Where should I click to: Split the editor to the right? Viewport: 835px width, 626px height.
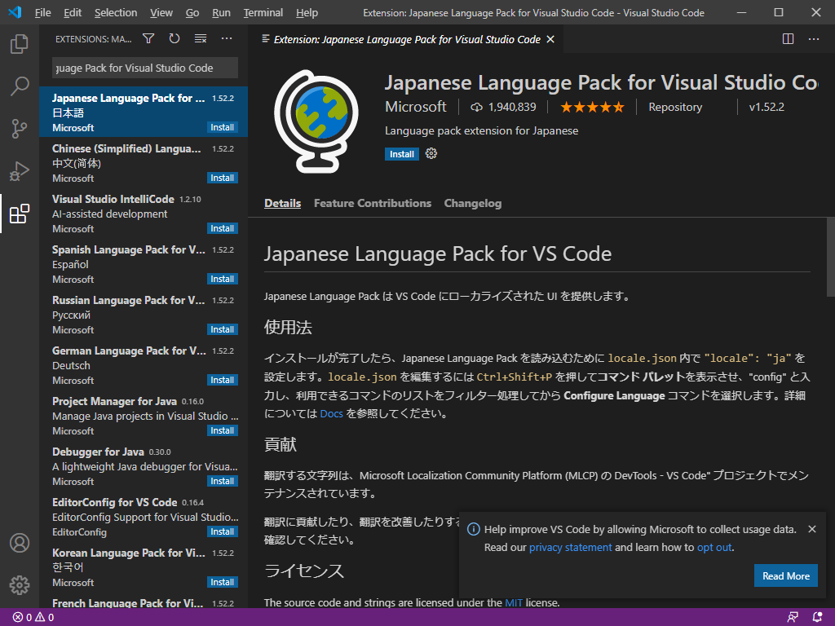[789, 39]
